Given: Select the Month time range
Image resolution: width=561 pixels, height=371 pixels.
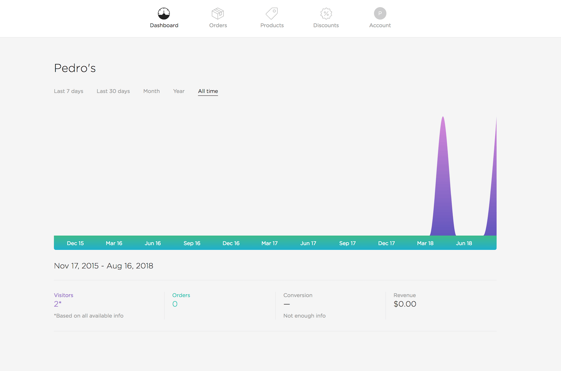Looking at the screenshot, I should (x=151, y=91).
